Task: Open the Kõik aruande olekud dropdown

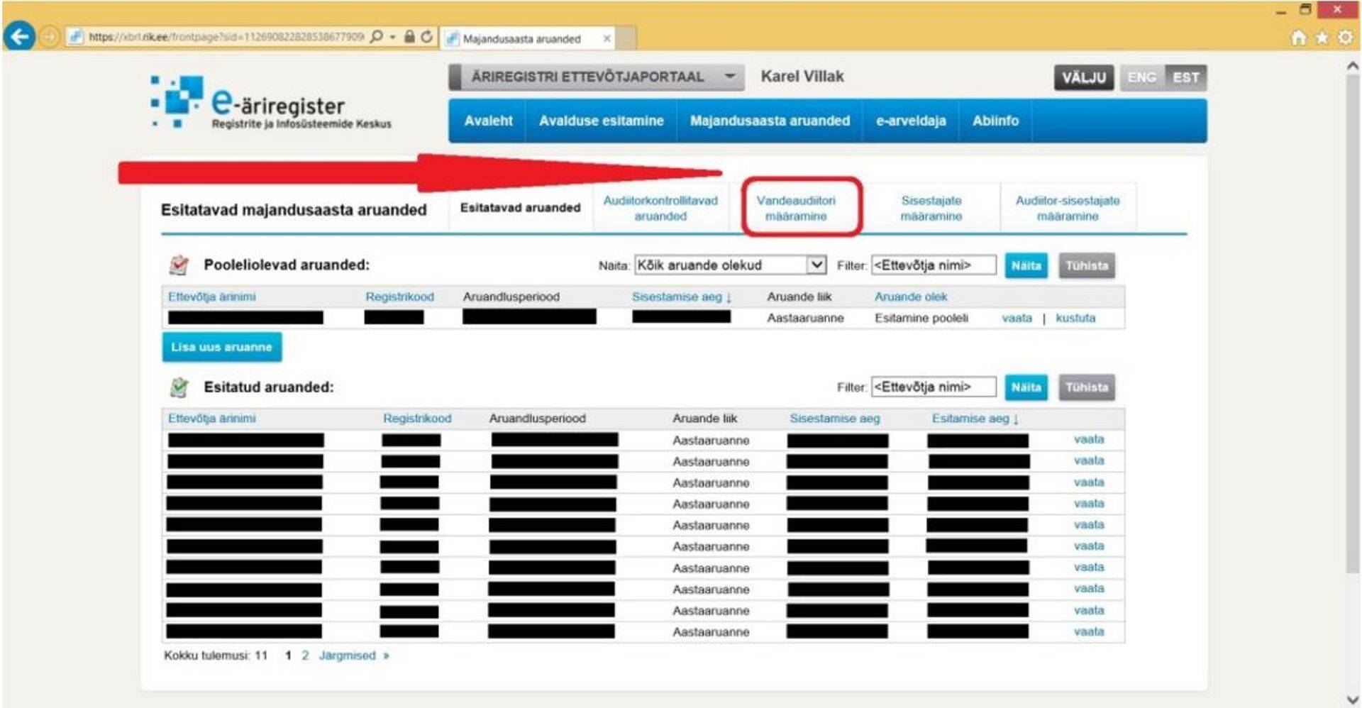Action: [816, 265]
